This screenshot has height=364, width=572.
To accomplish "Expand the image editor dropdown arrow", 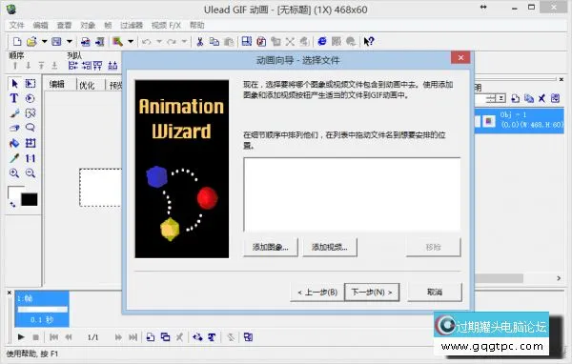I will [x=131, y=42].
